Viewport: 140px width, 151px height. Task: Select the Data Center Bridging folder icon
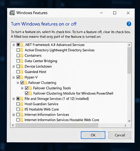(22, 61)
